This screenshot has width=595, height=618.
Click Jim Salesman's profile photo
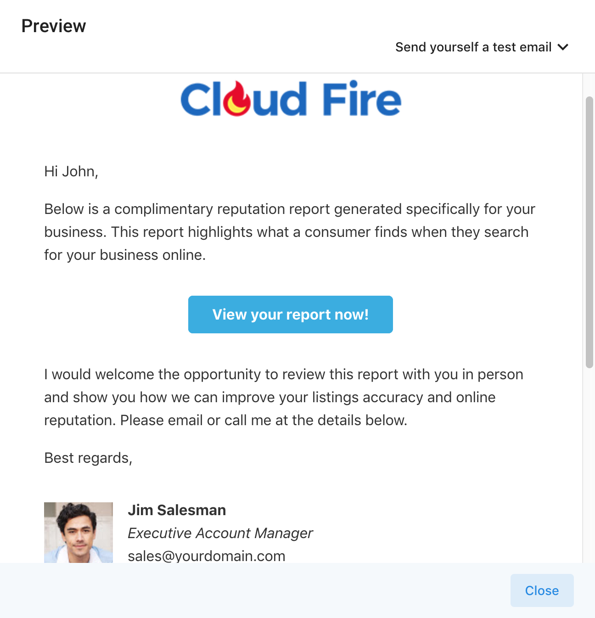pos(79,533)
